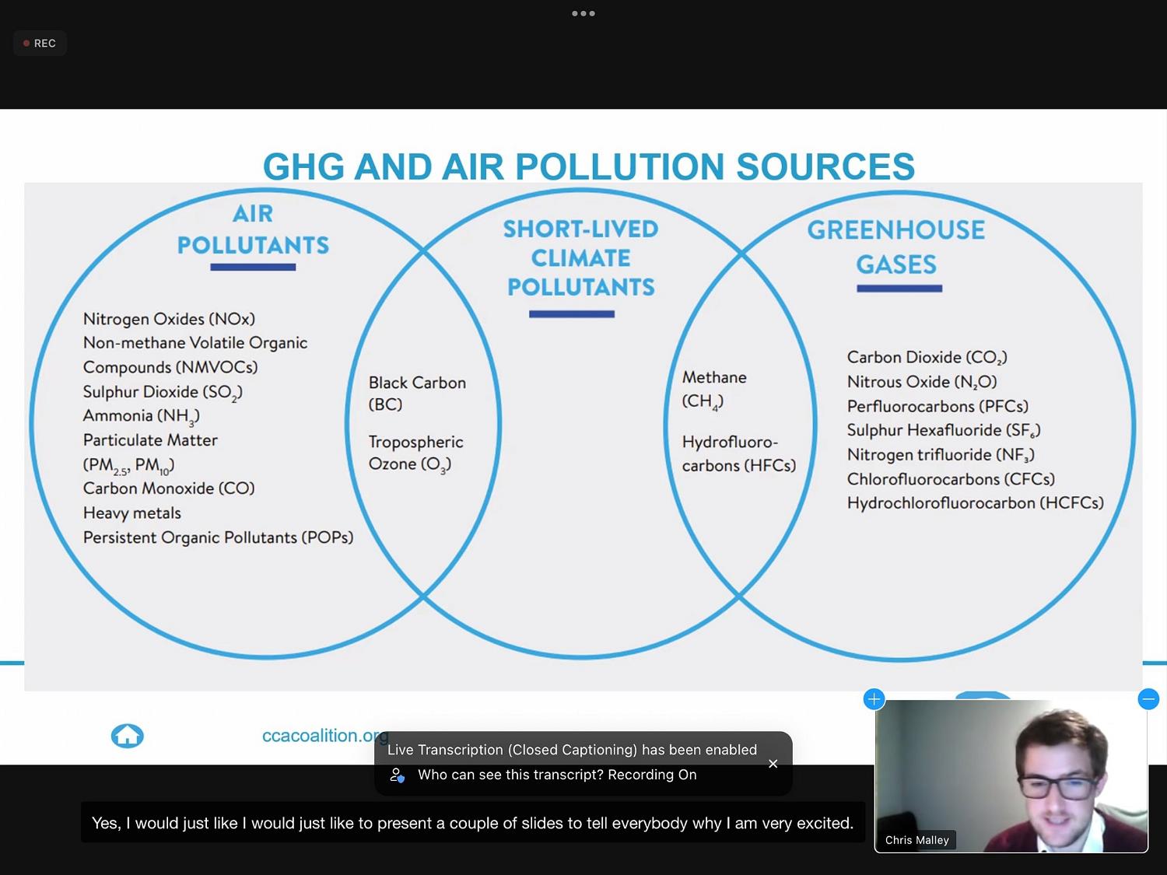Dismiss the Live Transcription notification
The image size is (1167, 875).
[x=773, y=764]
